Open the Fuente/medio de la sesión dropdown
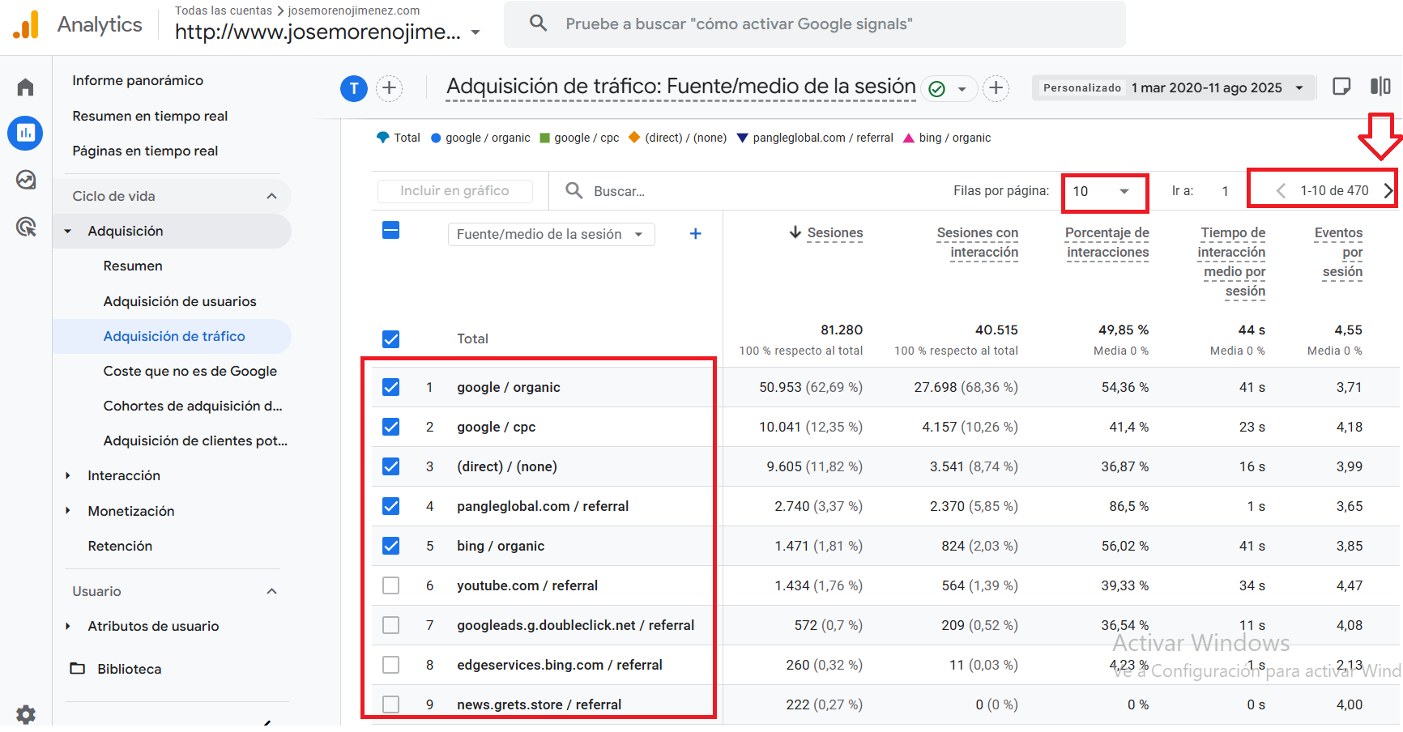The height and width of the screenshot is (732, 1403). click(551, 235)
